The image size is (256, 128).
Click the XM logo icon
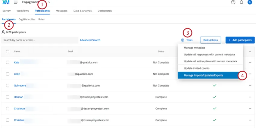[5, 2]
